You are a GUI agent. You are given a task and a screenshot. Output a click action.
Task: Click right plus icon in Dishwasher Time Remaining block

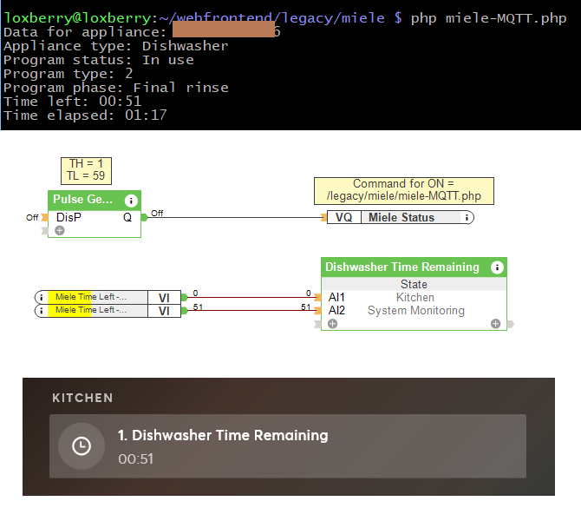(x=495, y=324)
